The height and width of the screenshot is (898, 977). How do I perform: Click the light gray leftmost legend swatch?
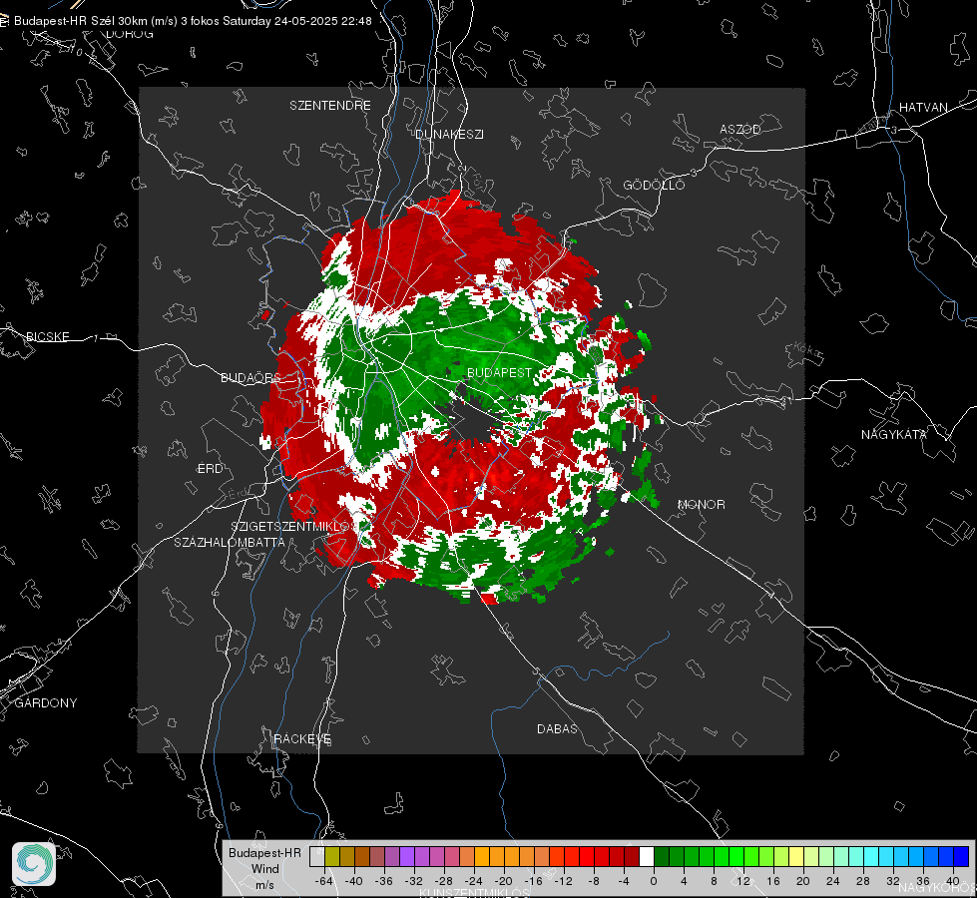coord(317,857)
